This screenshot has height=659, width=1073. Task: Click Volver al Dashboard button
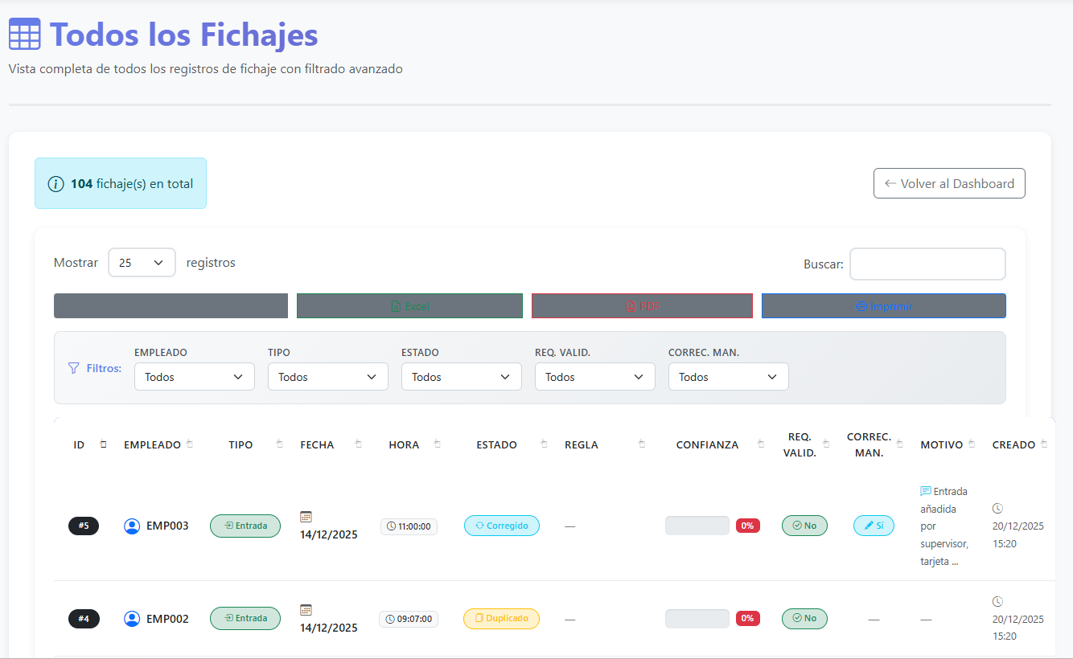point(949,183)
